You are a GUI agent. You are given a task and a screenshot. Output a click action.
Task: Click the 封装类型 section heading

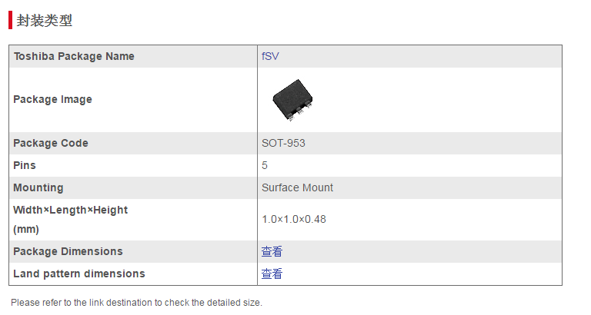pos(45,21)
